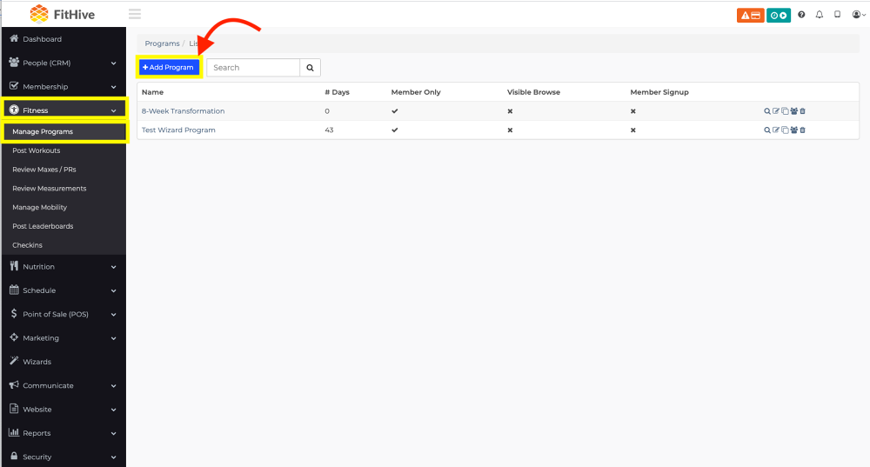Go to Post Workouts

64,150
